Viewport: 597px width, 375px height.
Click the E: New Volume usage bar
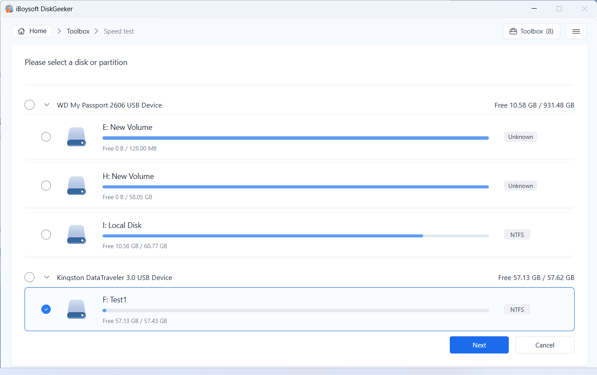tap(296, 138)
